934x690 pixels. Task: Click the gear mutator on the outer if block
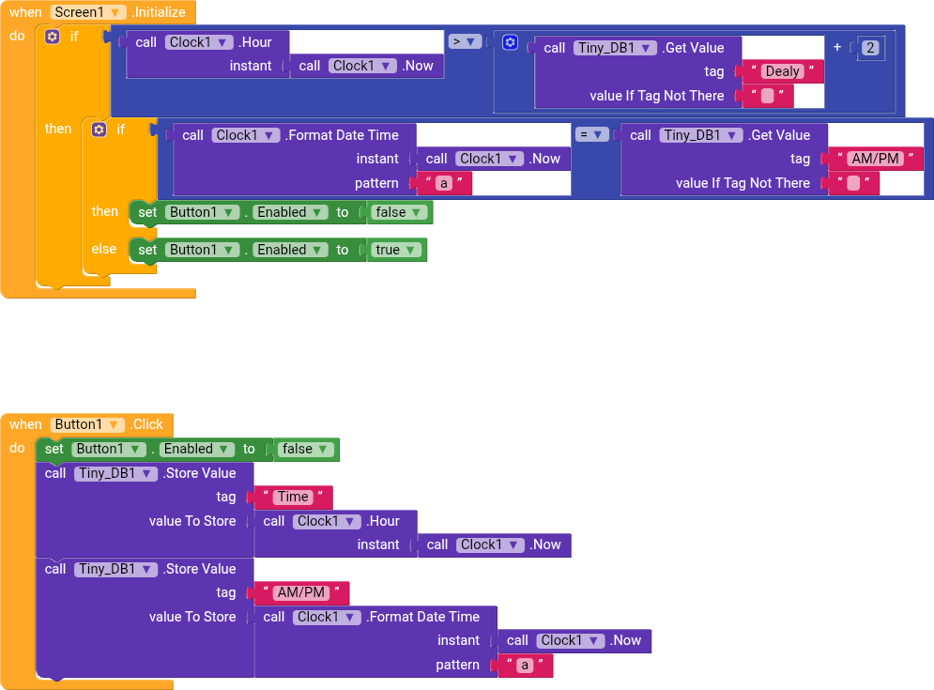tap(53, 37)
